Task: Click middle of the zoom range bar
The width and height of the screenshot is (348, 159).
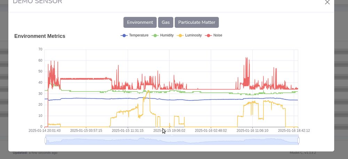Action: 172,140
